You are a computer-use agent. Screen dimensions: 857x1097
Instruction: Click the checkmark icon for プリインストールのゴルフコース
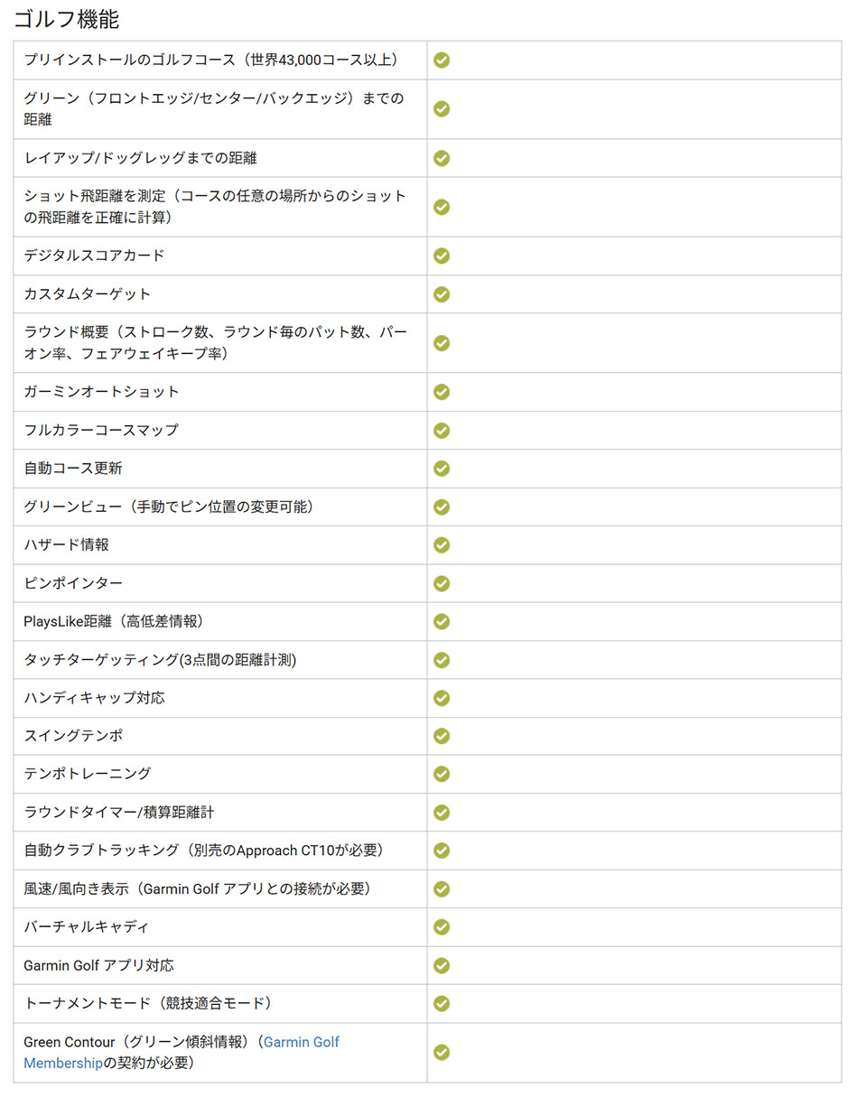(442, 60)
